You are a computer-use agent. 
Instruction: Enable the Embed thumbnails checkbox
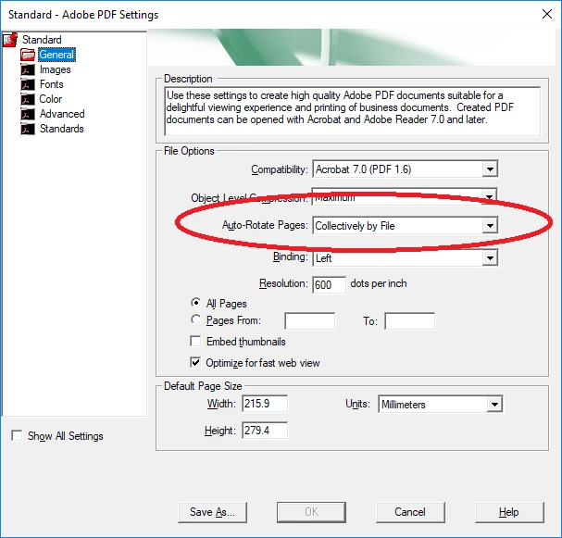(x=195, y=341)
